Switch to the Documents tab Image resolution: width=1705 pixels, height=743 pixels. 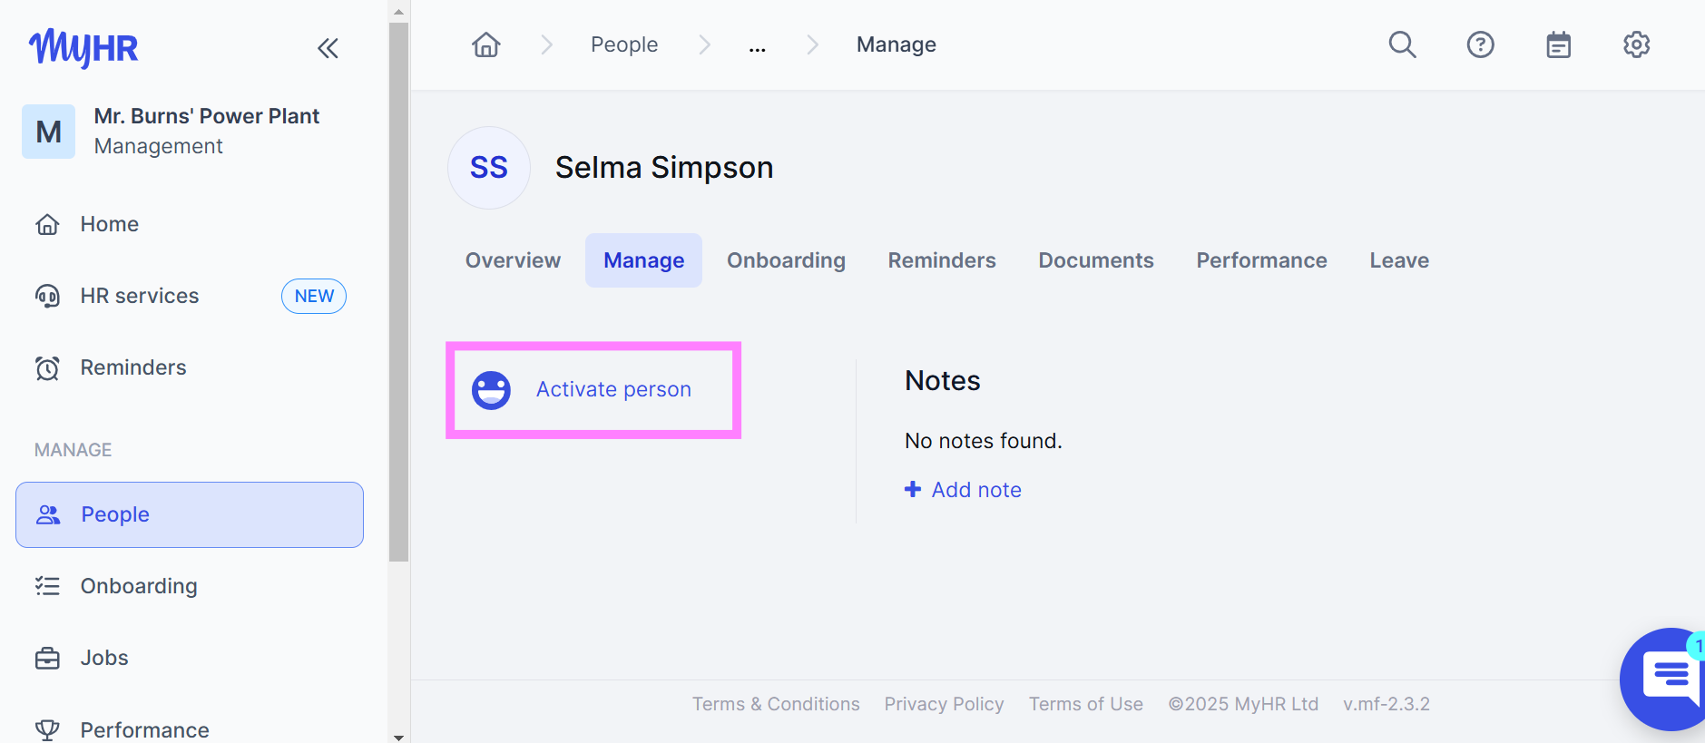pyautogui.click(x=1095, y=260)
